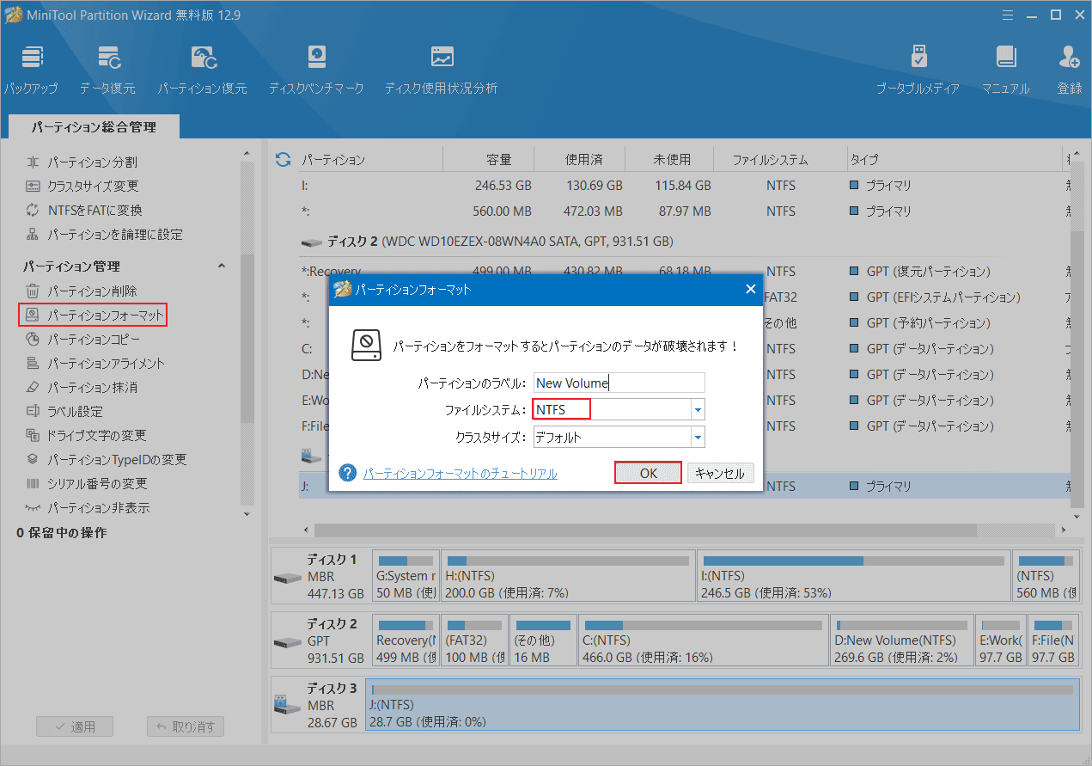Select パーティション分割 split partition
The width and height of the screenshot is (1092, 766).
point(92,162)
